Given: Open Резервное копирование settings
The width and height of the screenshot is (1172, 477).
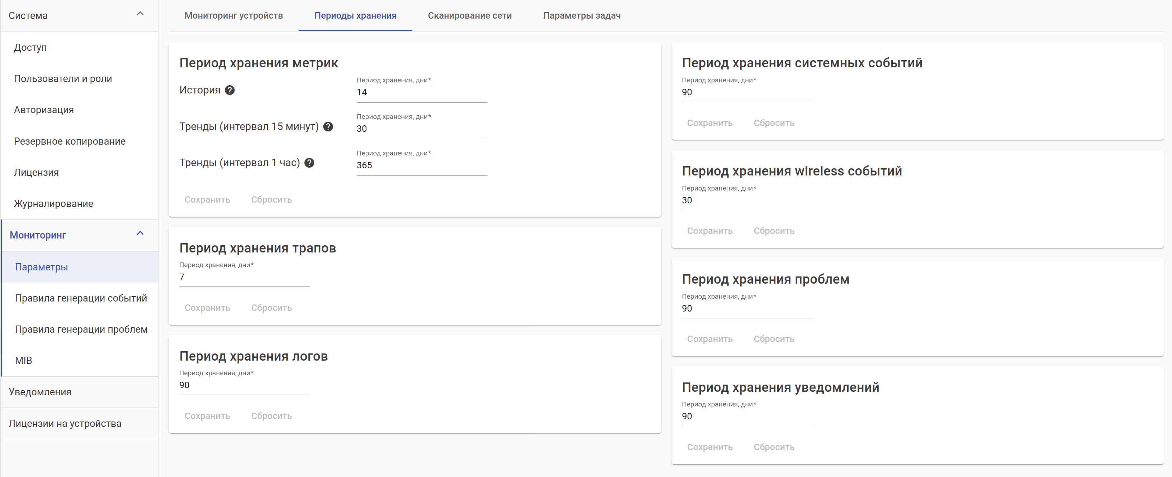Looking at the screenshot, I should pyautogui.click(x=70, y=141).
